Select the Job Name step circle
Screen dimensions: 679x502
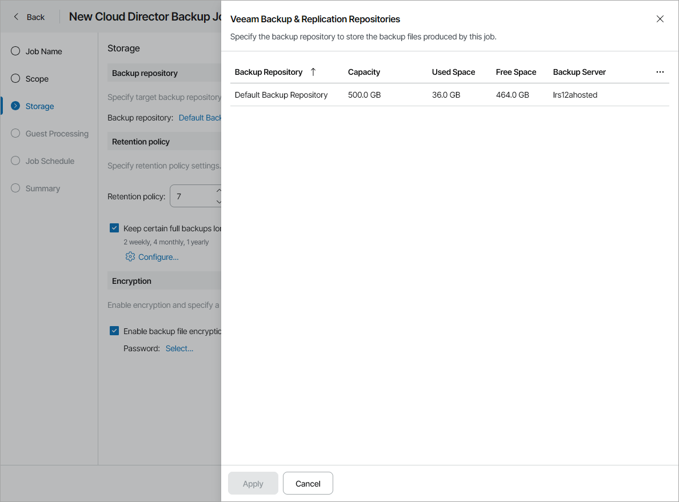click(x=15, y=51)
